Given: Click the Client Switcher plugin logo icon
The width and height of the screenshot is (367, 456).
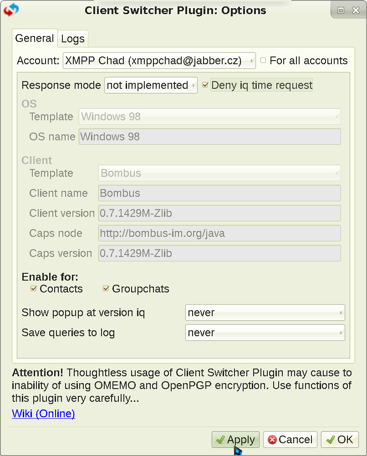Looking at the screenshot, I should 11,10.
